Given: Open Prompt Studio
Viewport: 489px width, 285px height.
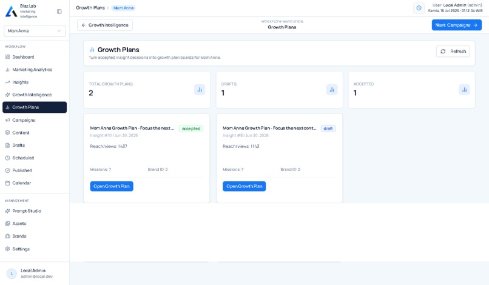Looking at the screenshot, I should [35, 211].
